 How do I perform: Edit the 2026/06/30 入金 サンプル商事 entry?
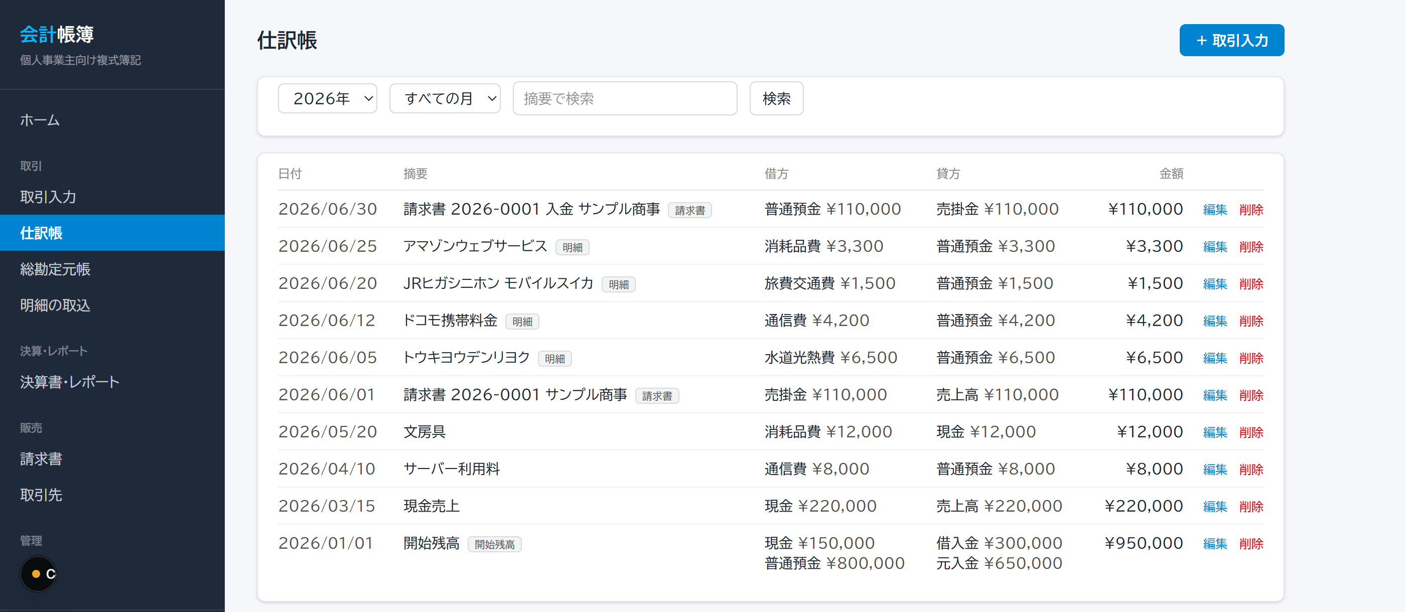point(1215,210)
